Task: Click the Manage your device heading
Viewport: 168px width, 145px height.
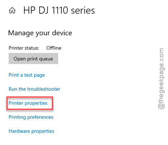Action: click(40, 33)
